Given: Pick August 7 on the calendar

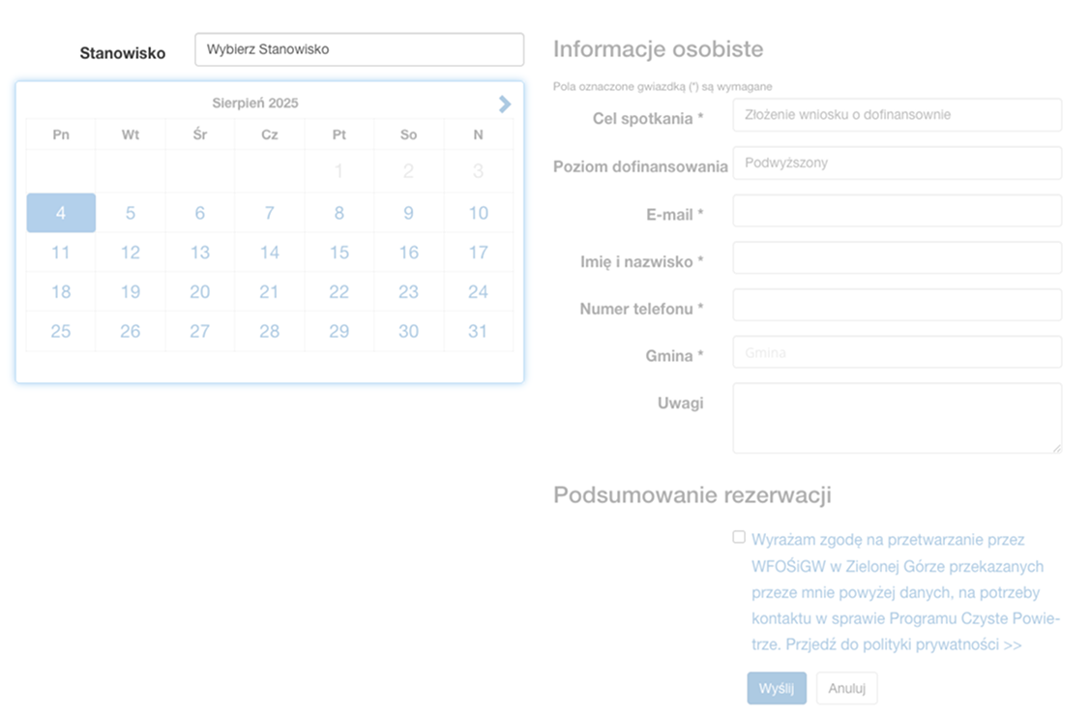Looking at the screenshot, I should (270, 213).
